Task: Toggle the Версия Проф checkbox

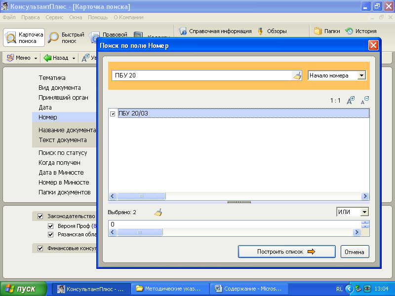Action: click(51, 226)
